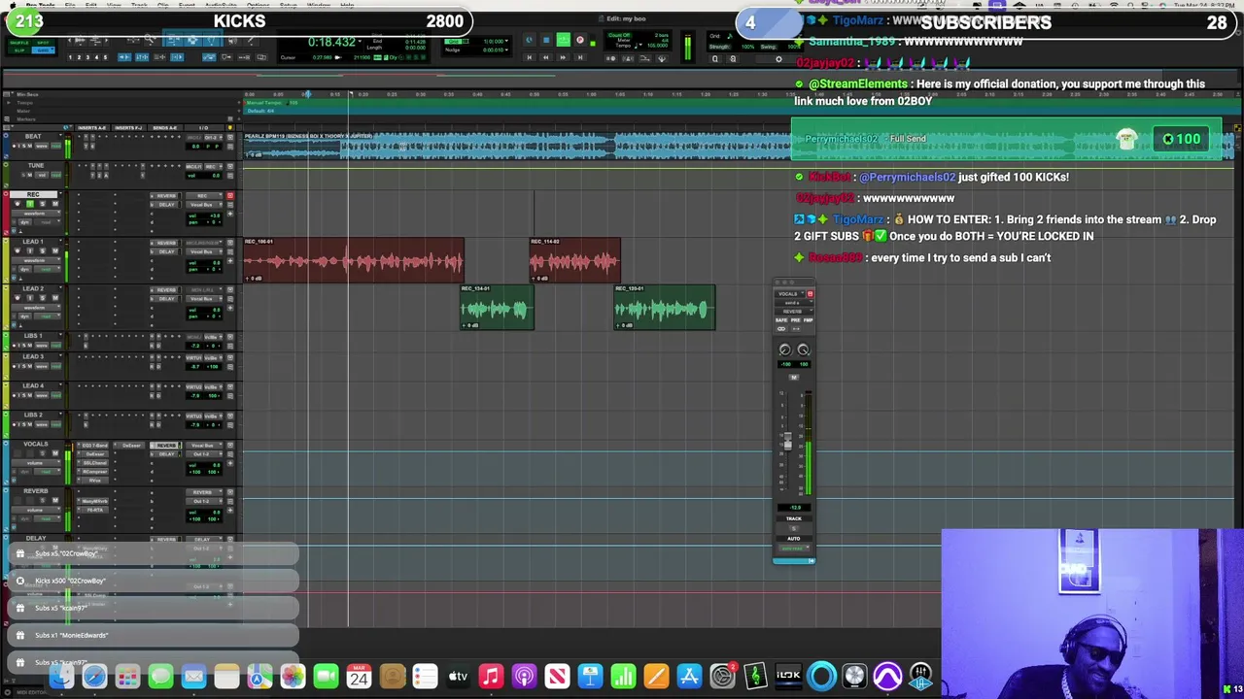The height and width of the screenshot is (699, 1244).
Task: Open the Grid value dropdown
Action: pyautogui.click(x=506, y=41)
